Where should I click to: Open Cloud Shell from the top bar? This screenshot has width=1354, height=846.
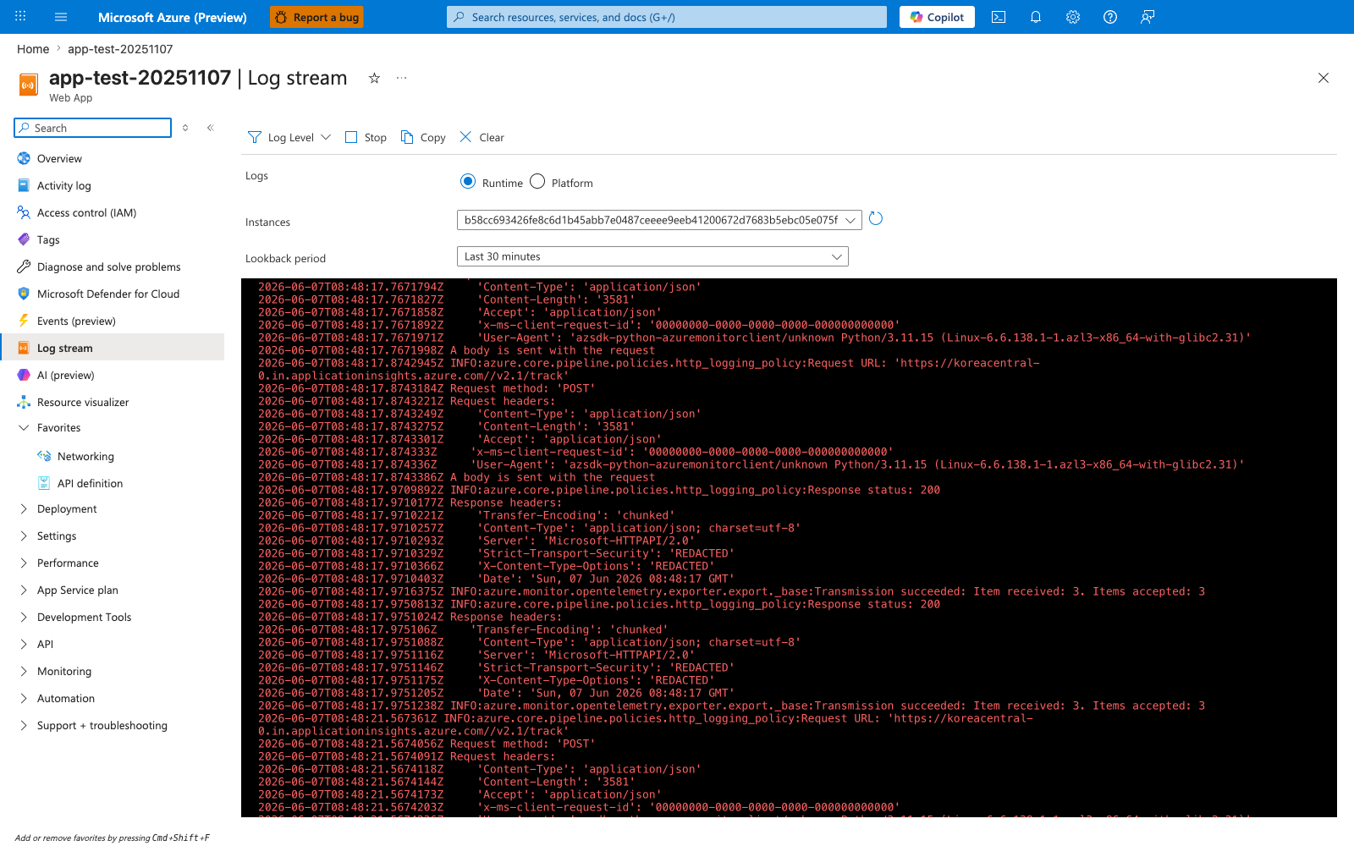999,17
